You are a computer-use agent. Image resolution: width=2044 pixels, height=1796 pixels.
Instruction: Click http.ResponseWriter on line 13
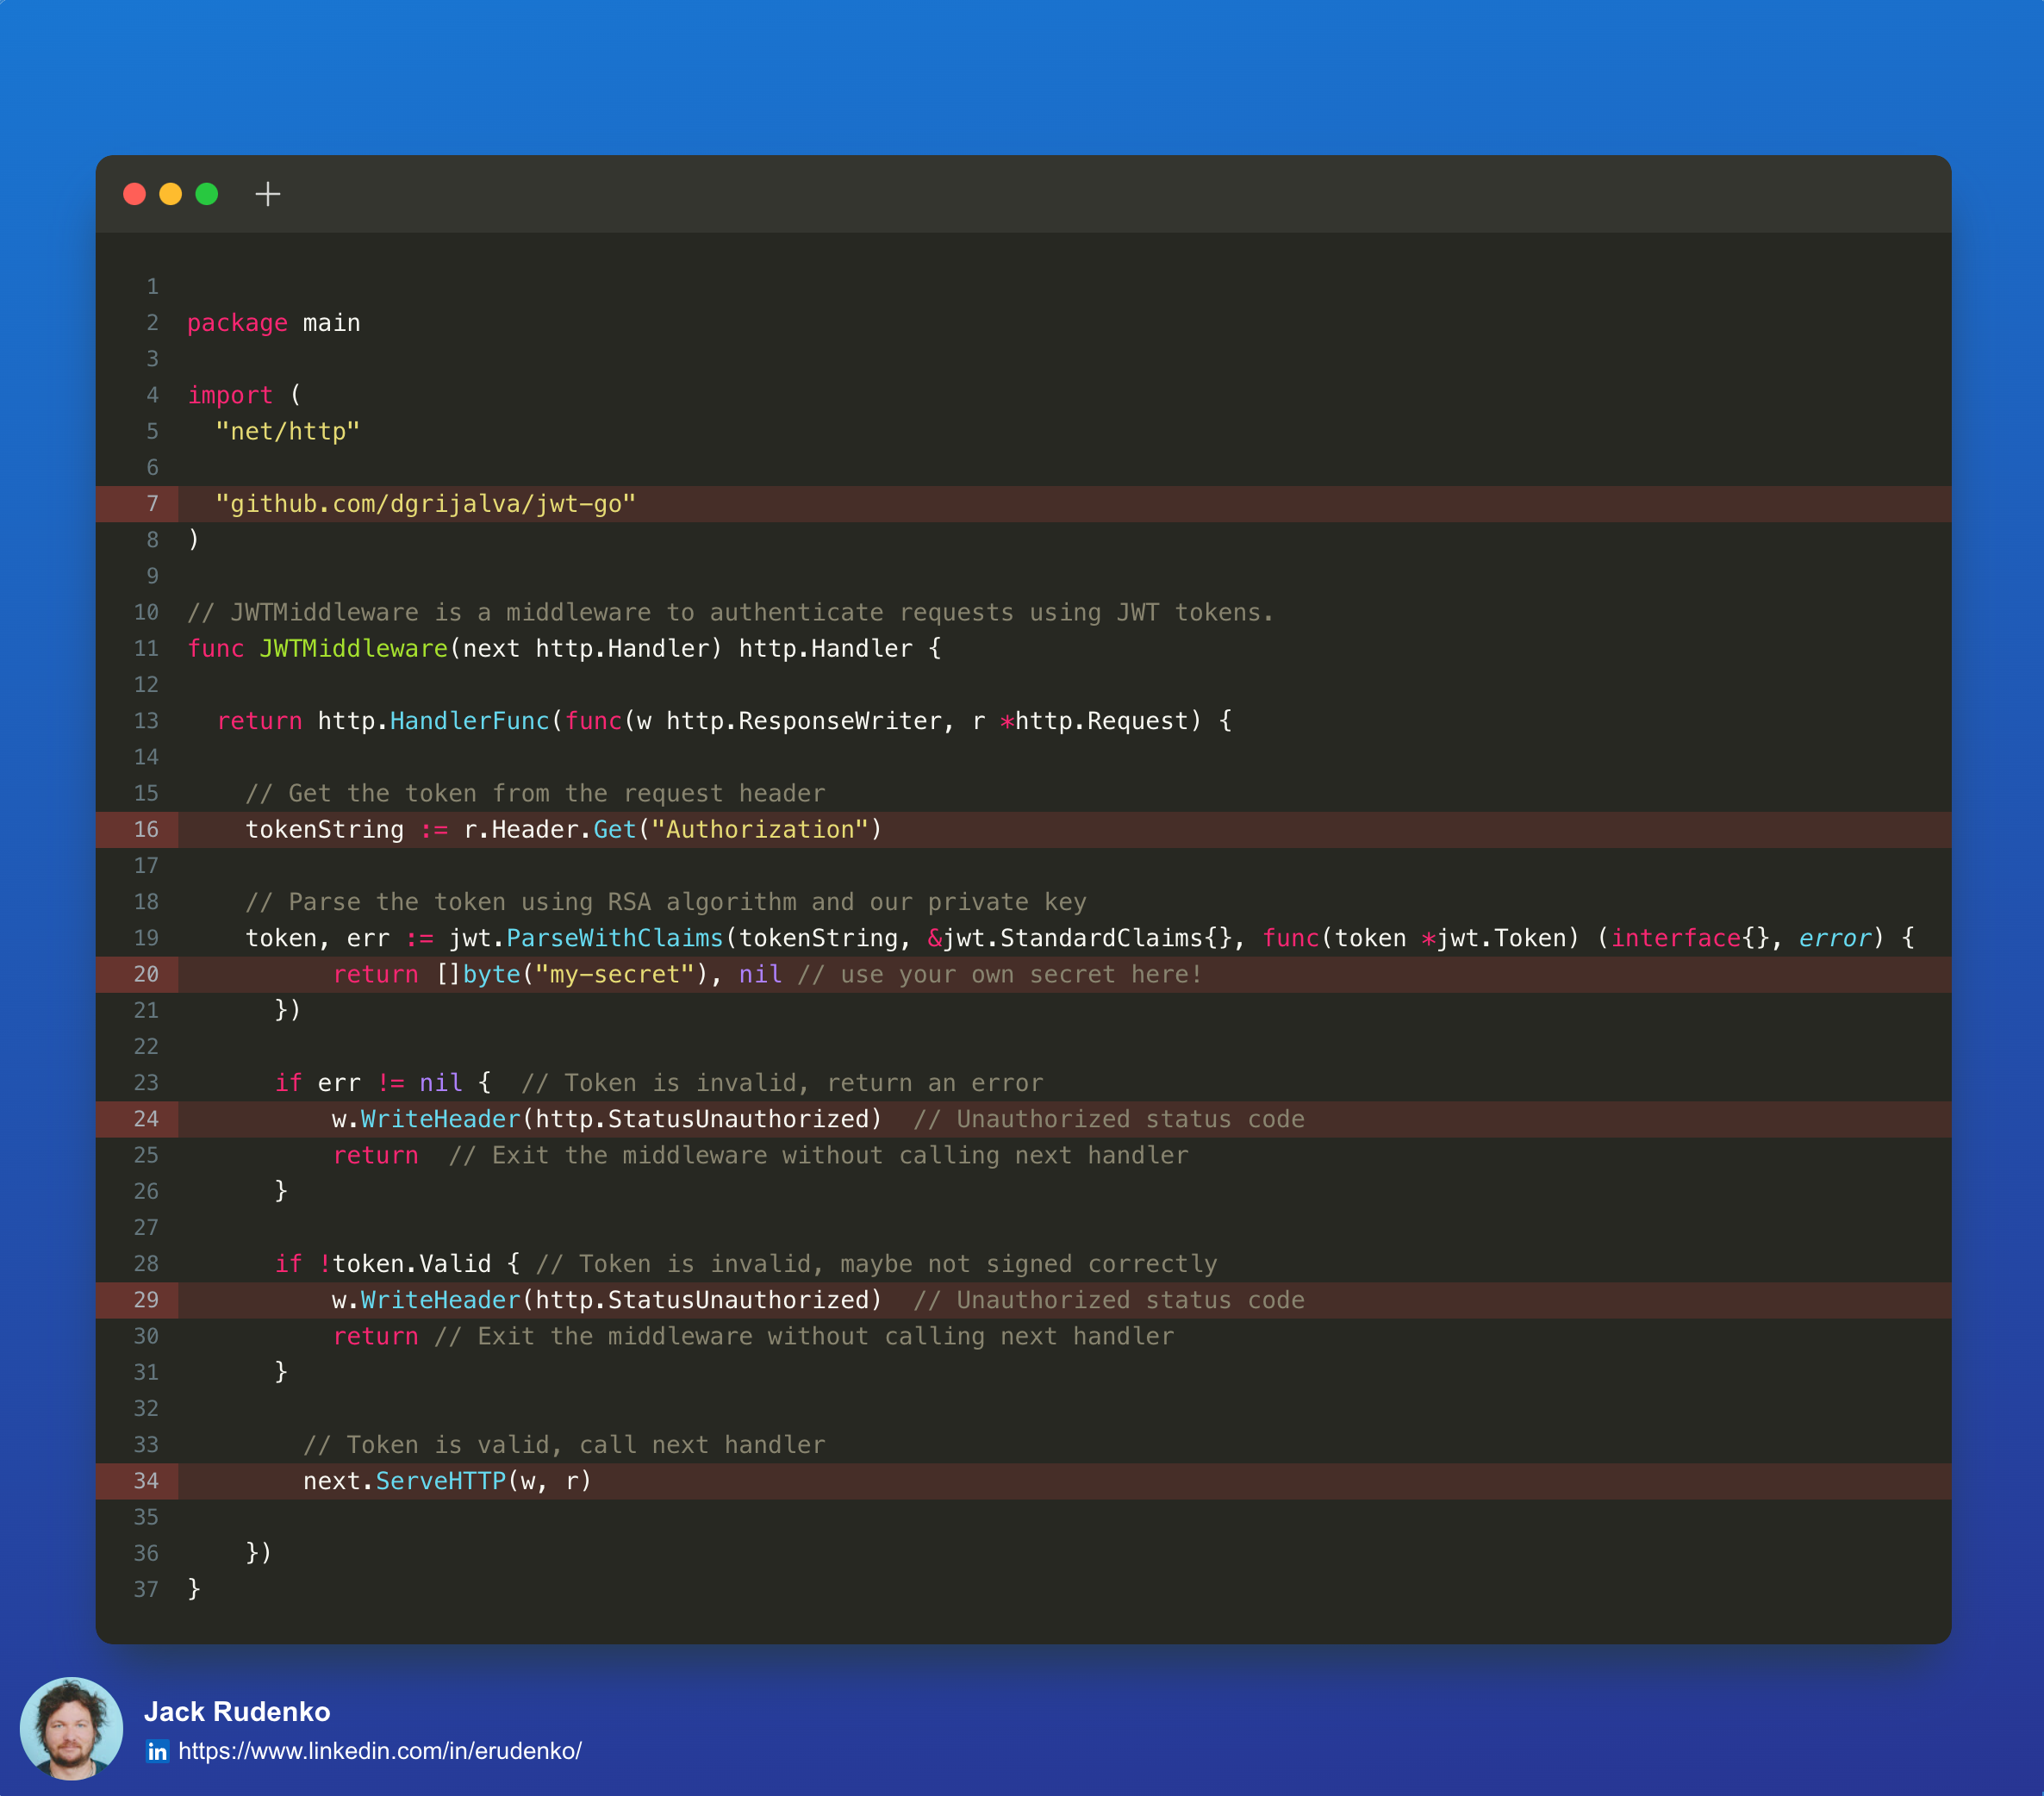click(803, 721)
